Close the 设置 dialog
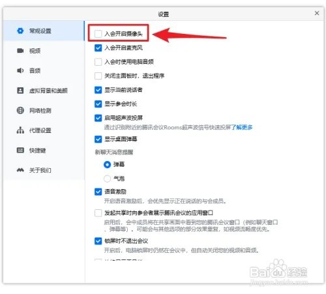This screenshot has height=294, width=326. [317, 13]
